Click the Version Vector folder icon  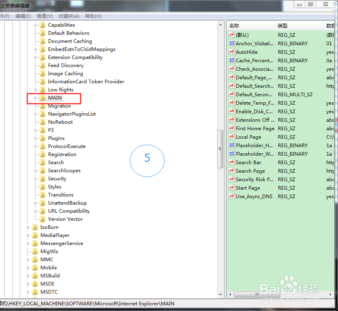[43, 219]
